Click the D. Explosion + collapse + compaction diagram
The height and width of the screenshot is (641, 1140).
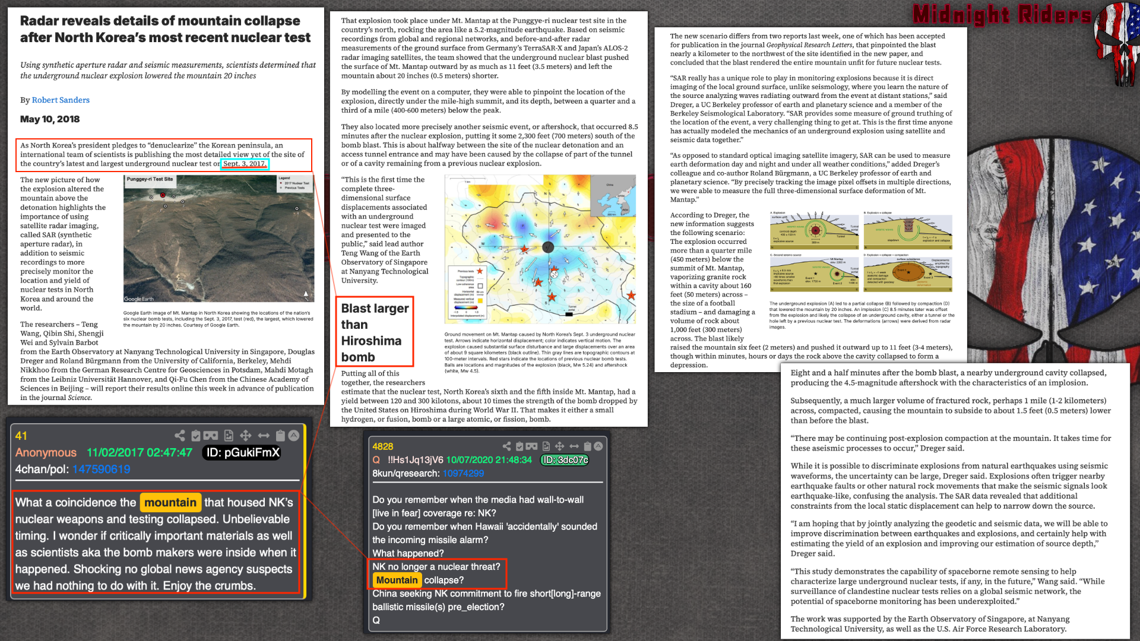pyautogui.click(x=908, y=272)
